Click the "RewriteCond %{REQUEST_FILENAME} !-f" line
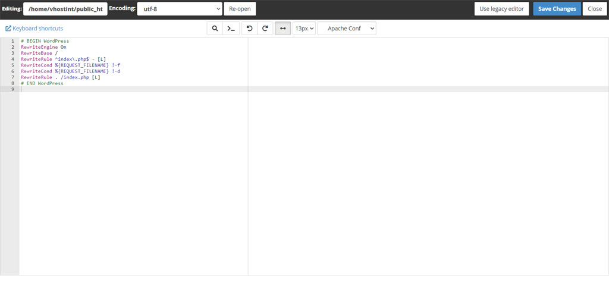 click(71, 65)
